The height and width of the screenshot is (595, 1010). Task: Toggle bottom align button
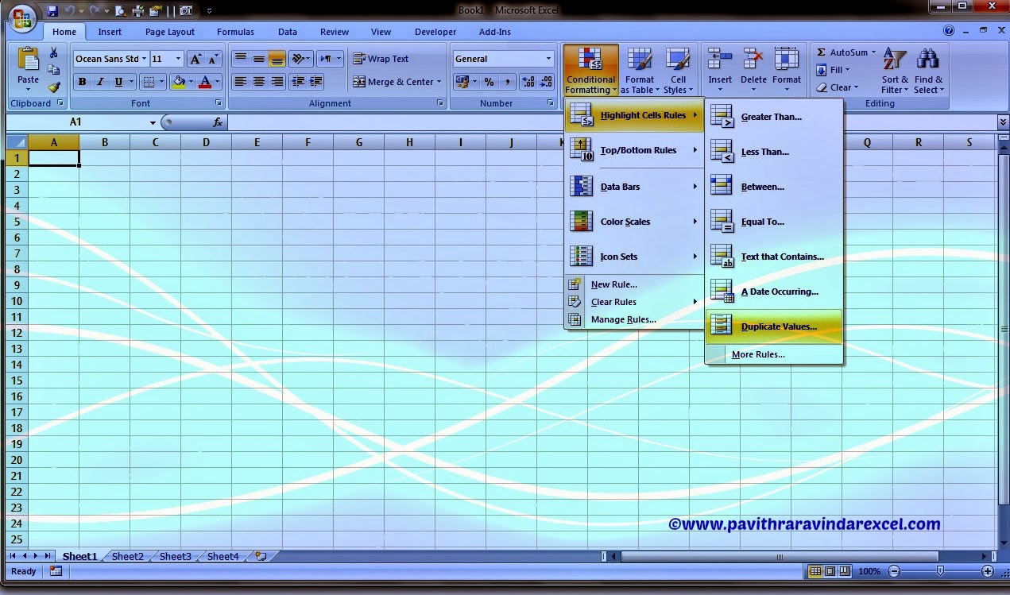pyautogui.click(x=277, y=59)
